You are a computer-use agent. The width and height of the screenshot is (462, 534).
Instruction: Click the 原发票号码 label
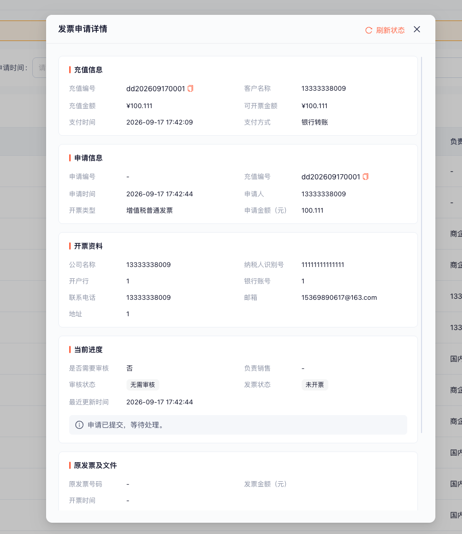86,484
